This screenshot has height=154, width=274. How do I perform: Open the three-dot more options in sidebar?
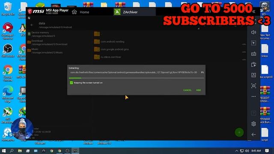(x=253, y=96)
